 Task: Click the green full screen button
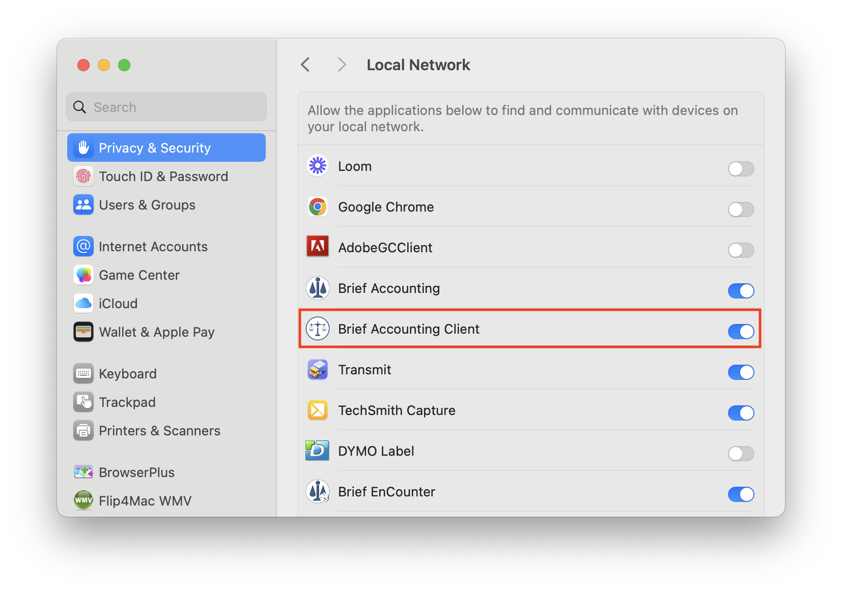click(124, 65)
